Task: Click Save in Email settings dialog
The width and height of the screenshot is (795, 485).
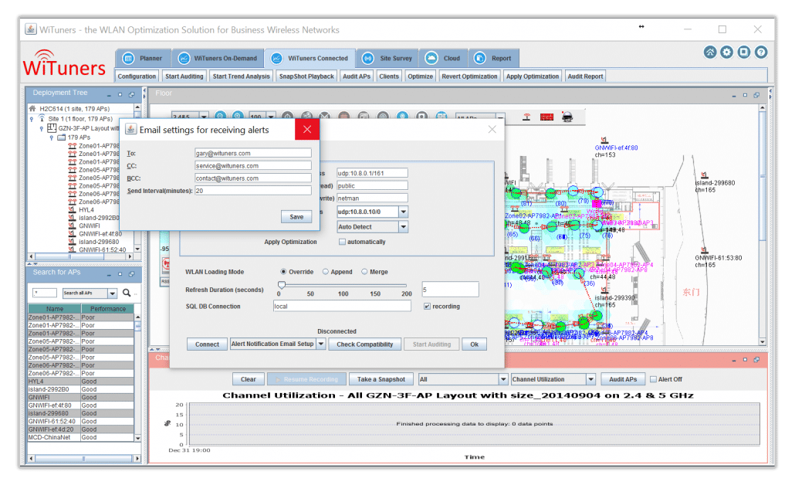Action: click(x=296, y=217)
